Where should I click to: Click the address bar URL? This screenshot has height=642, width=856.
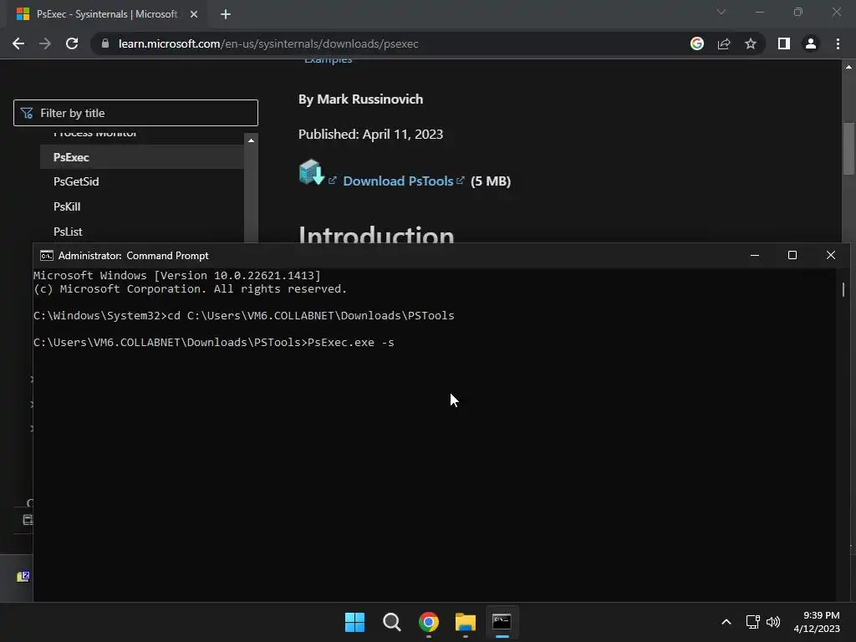tap(268, 43)
